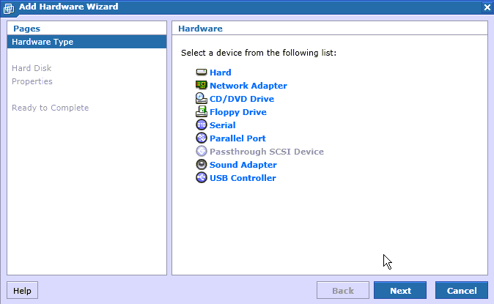Click the USB Controller icon
The width and height of the screenshot is (494, 304).
click(202, 178)
